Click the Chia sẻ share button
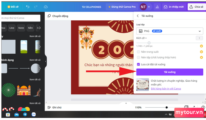206x120 pixels. [197, 7]
